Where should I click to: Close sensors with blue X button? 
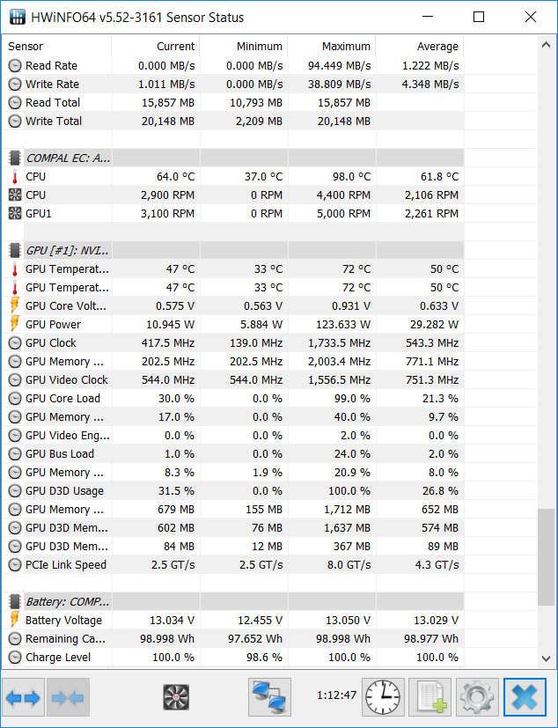click(525, 697)
